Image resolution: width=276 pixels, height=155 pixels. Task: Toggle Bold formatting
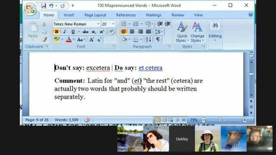pos(56,32)
